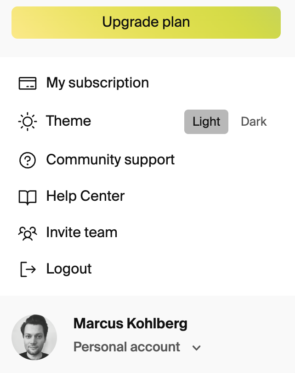Click the Theme label
Screen dimensions: 295x373
pos(68,121)
